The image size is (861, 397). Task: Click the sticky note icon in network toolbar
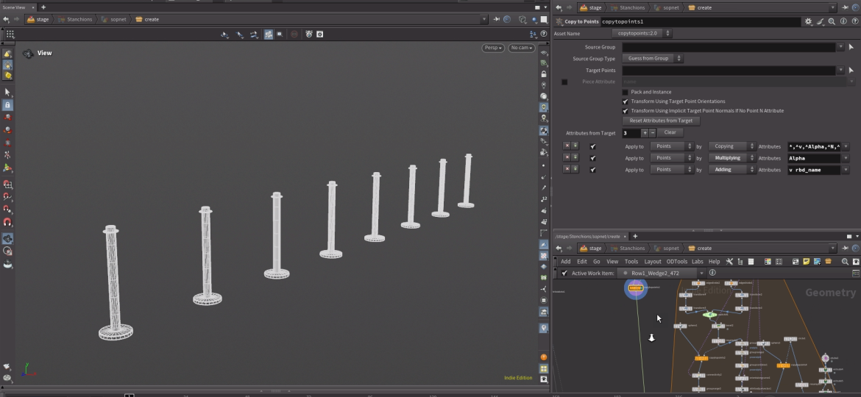pyautogui.click(x=806, y=261)
